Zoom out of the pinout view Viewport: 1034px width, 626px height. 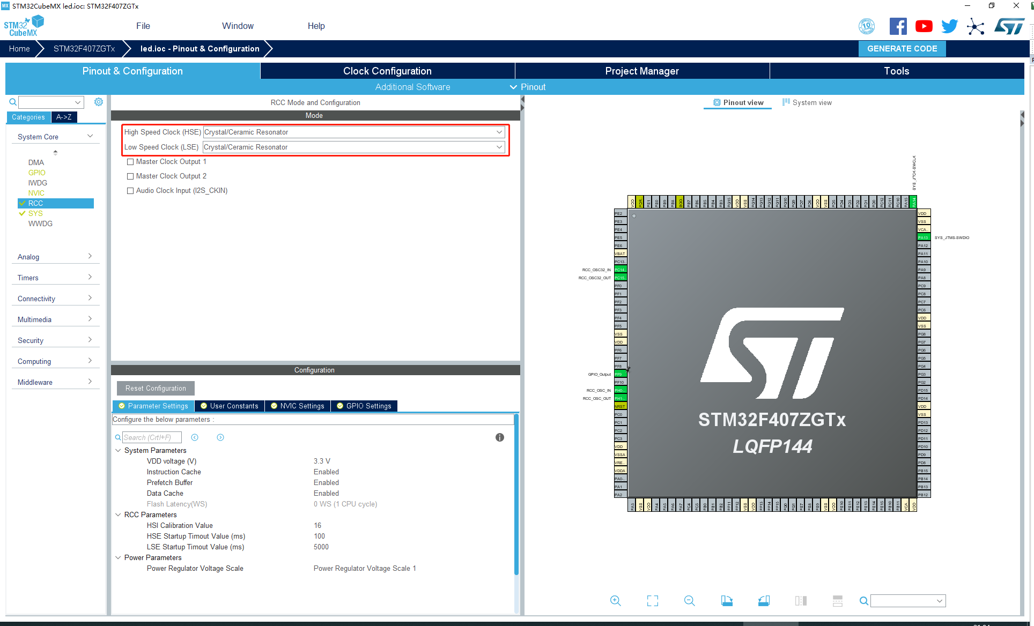pos(690,601)
